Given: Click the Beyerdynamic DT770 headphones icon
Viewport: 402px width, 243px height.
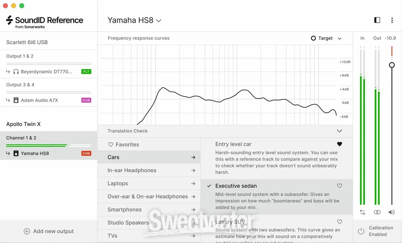Looking at the screenshot, I should (16, 72).
